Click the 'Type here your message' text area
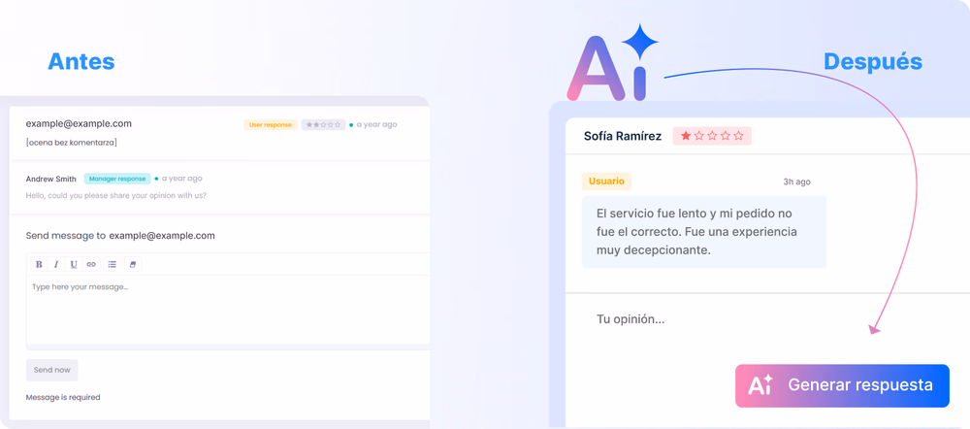 (229, 310)
